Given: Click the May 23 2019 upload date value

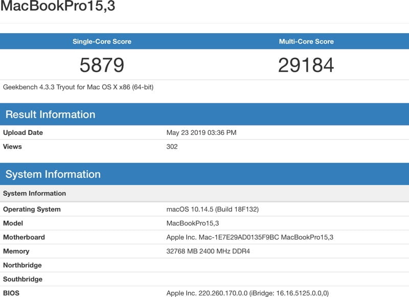Looking at the screenshot, I should coord(202,132).
